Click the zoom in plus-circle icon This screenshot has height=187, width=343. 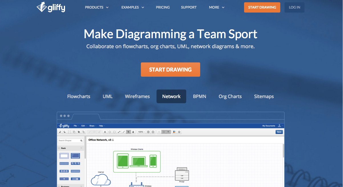click(148, 132)
